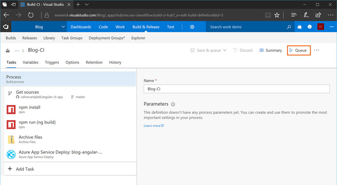The image size is (337, 185).
Task: Select the Archive files task
Action: 30,139
